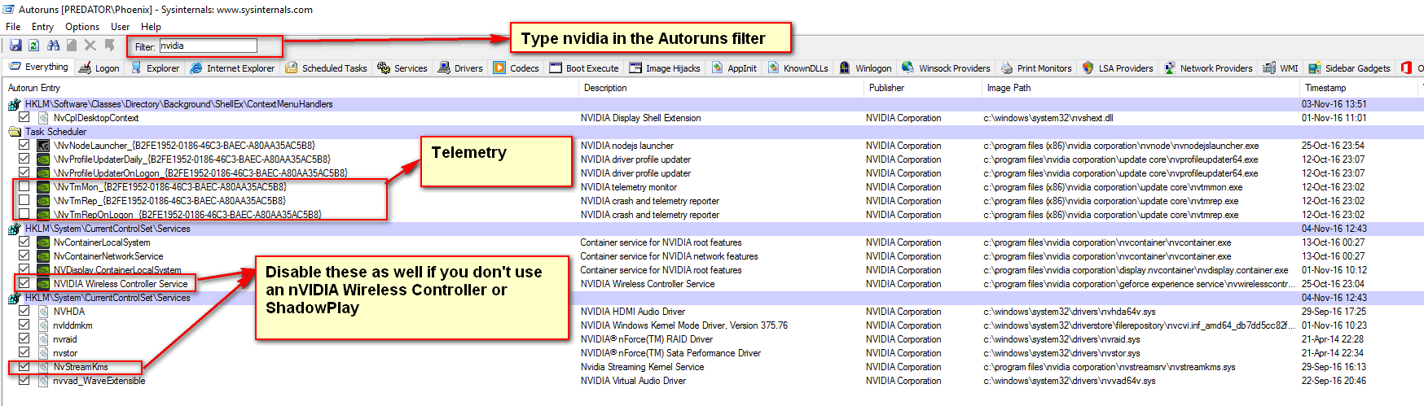The height and width of the screenshot is (406, 1424).
Task: Click the NvContainerLocalSystem NVIDIA icon
Action: click(x=43, y=242)
